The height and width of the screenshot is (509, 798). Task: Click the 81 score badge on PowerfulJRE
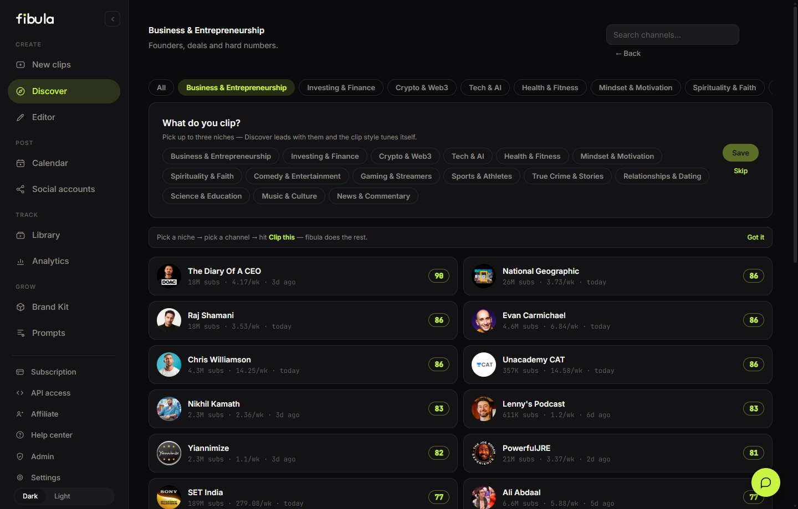point(754,453)
